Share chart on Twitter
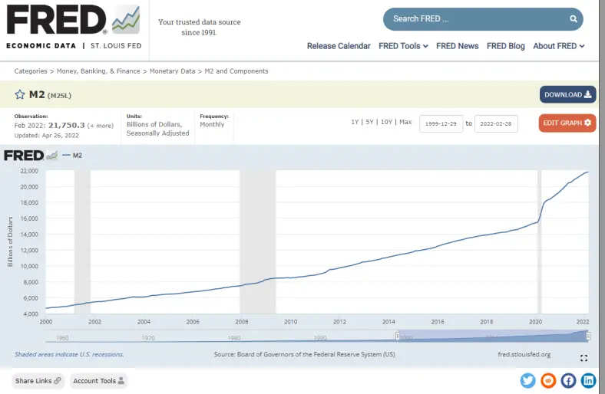 (x=527, y=380)
